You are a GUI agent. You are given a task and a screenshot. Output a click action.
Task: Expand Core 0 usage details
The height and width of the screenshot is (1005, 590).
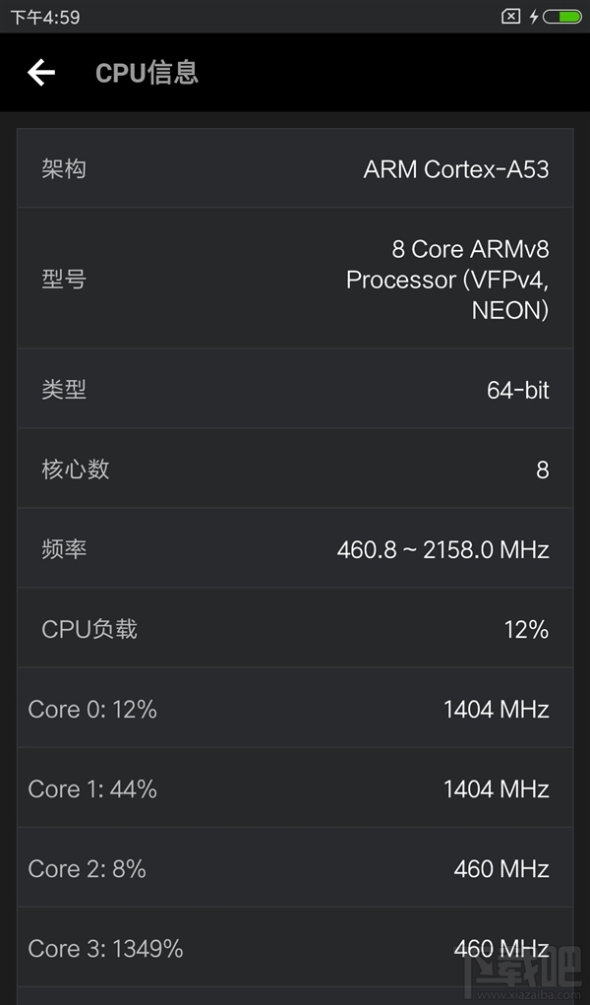[x=295, y=709]
